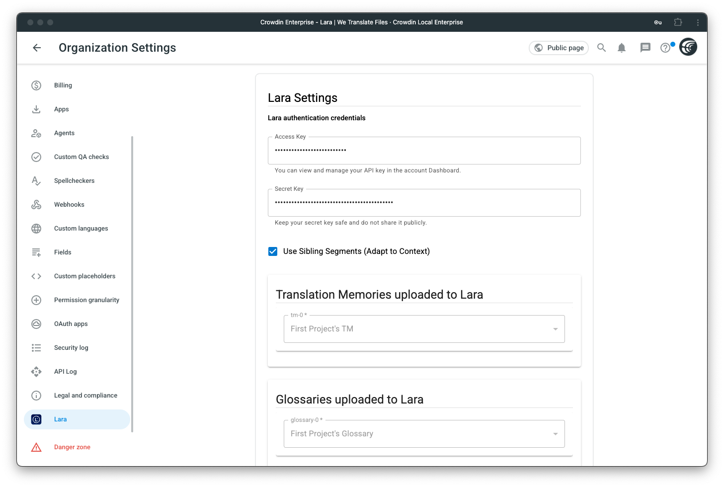Uncheck Use Sibling Segments checkbox
The width and height of the screenshot is (724, 487).
point(273,251)
